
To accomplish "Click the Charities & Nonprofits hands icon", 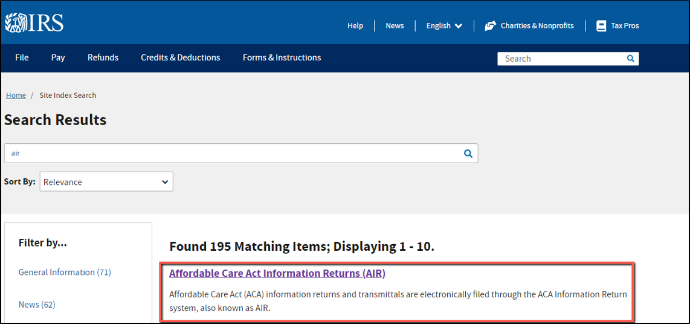I will [490, 25].
